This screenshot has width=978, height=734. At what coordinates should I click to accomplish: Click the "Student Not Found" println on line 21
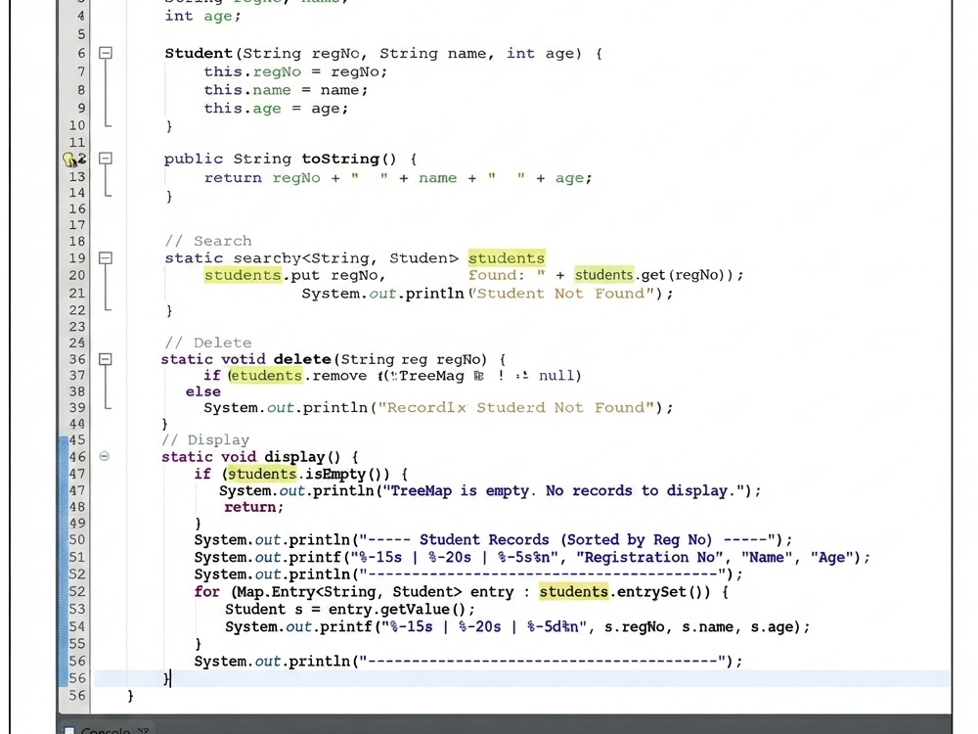coord(487,294)
